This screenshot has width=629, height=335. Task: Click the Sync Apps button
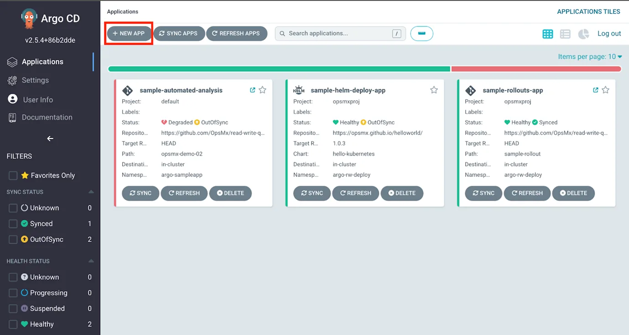[x=179, y=33]
